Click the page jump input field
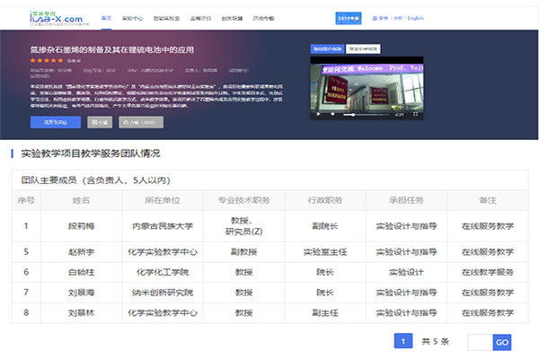This screenshot has width=539, height=359. [x=480, y=342]
